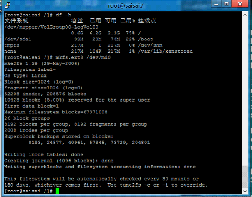Click the /dev/mapper/VolGroup00-LogVol00 line

click(51, 27)
